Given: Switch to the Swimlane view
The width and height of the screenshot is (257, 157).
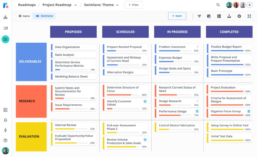Looking at the screenshot, I should pyautogui.click(x=44, y=16).
